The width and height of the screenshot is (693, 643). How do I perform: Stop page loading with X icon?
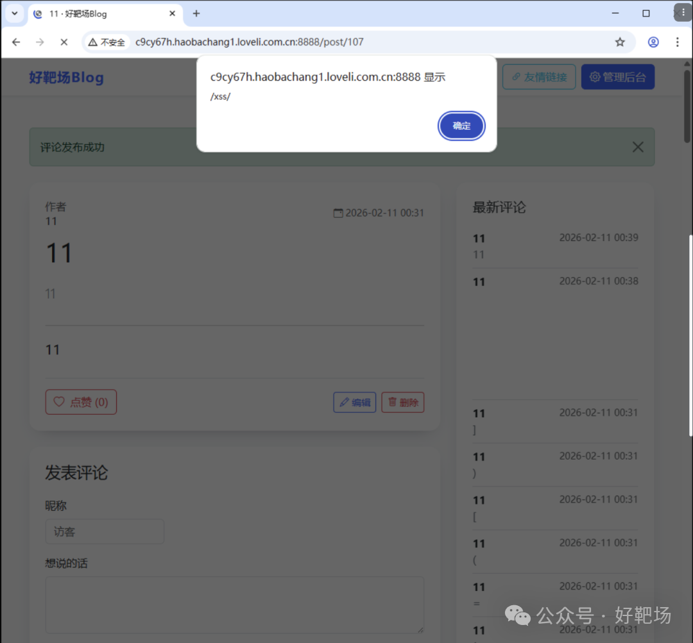(64, 42)
